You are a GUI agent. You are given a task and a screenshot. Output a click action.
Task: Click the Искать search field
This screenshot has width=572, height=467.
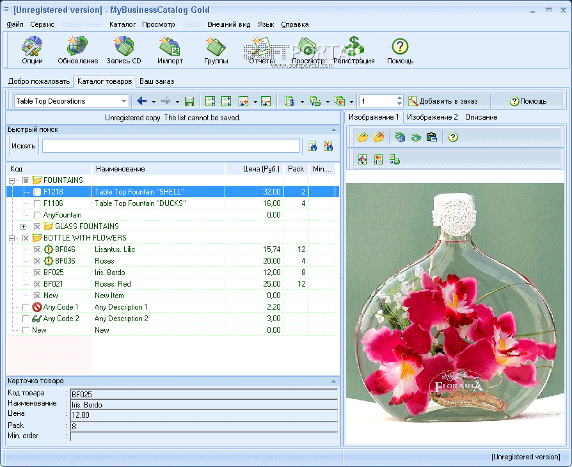click(171, 146)
